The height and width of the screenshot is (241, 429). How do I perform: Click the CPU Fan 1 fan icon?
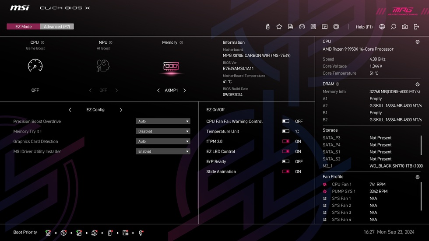coord(325,185)
